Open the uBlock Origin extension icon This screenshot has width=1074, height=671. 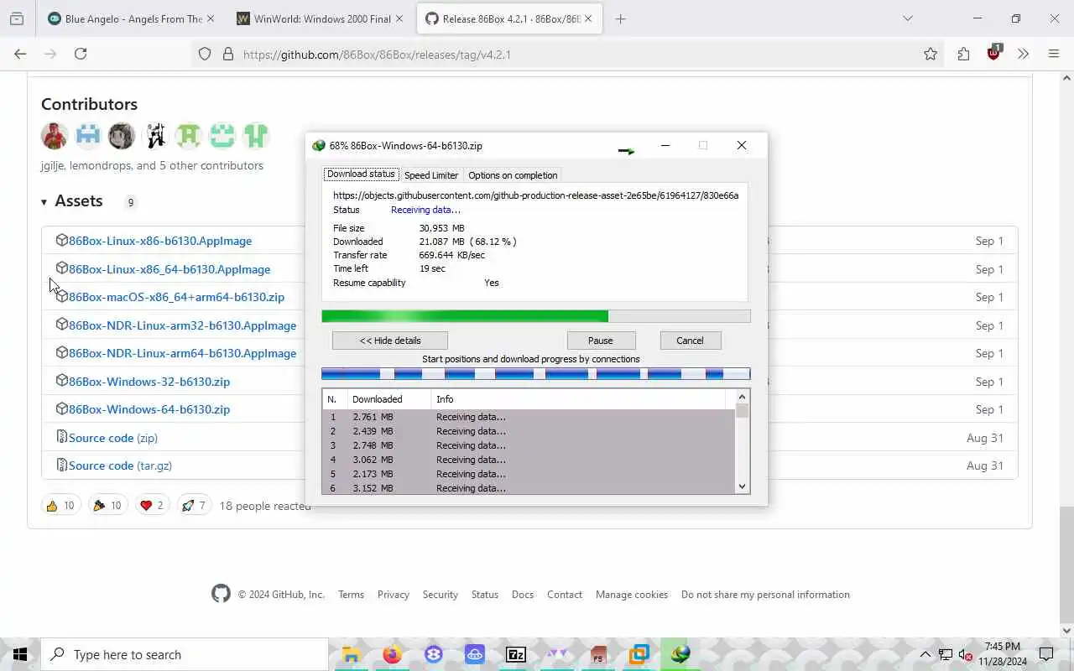(994, 53)
